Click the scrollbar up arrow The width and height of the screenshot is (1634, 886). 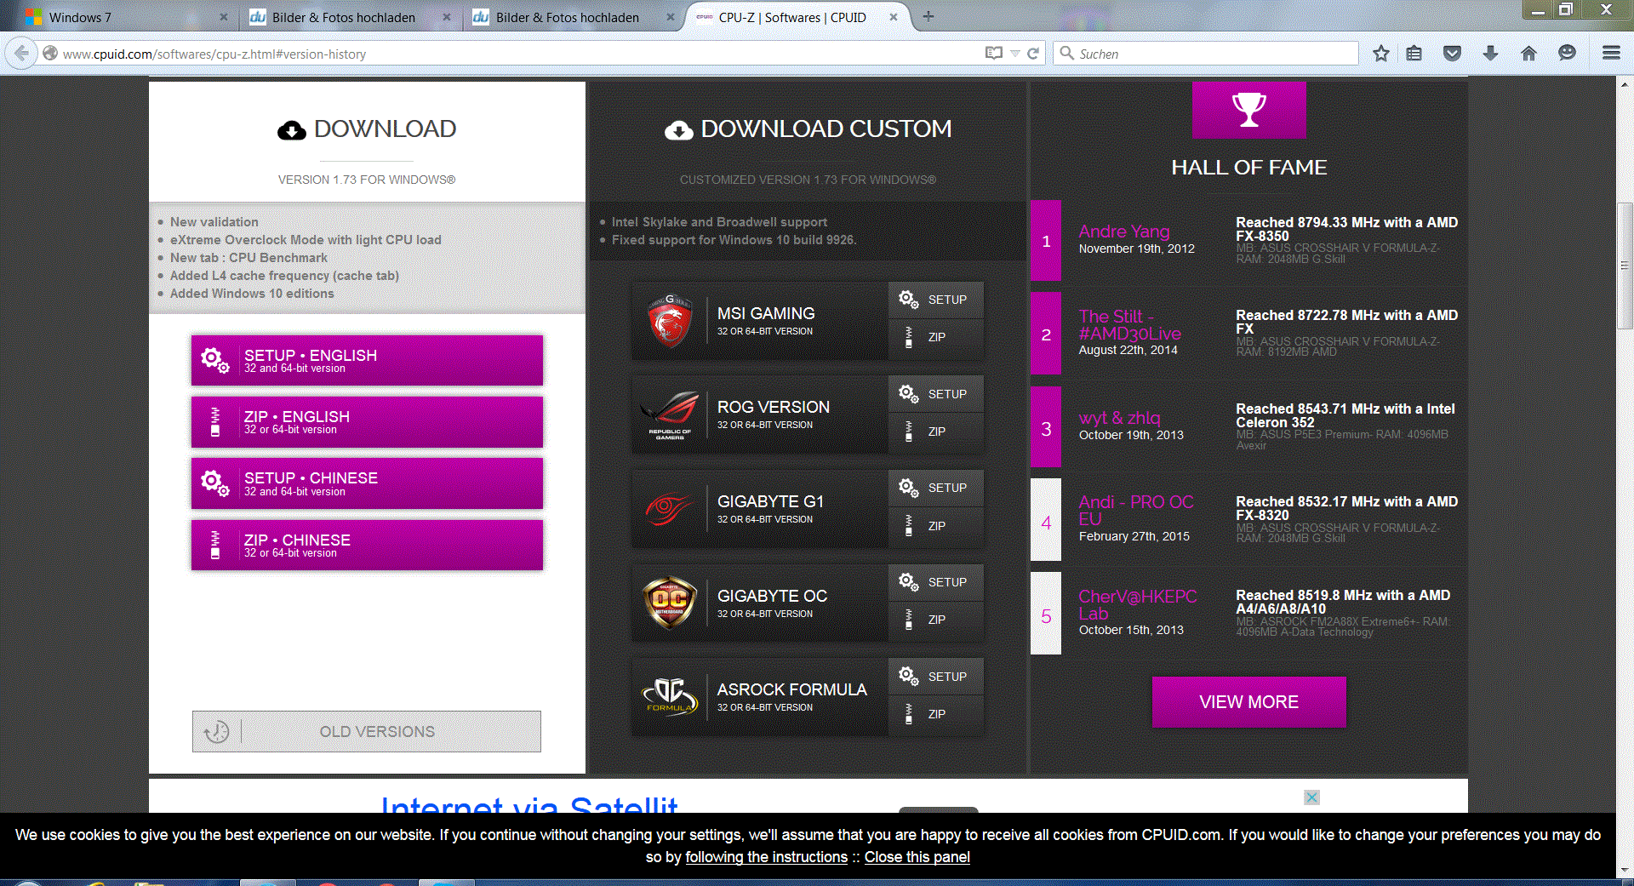click(1625, 84)
